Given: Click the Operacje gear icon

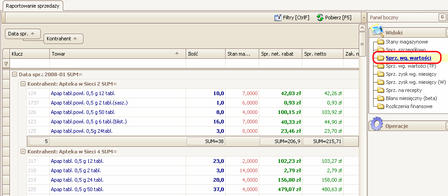Looking at the screenshot, I should coord(376,124).
